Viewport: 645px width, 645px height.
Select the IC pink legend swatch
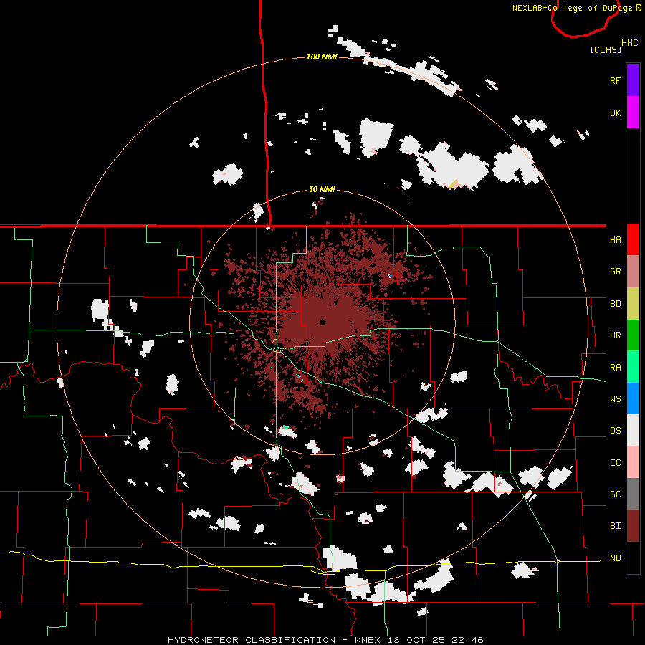pos(633,462)
